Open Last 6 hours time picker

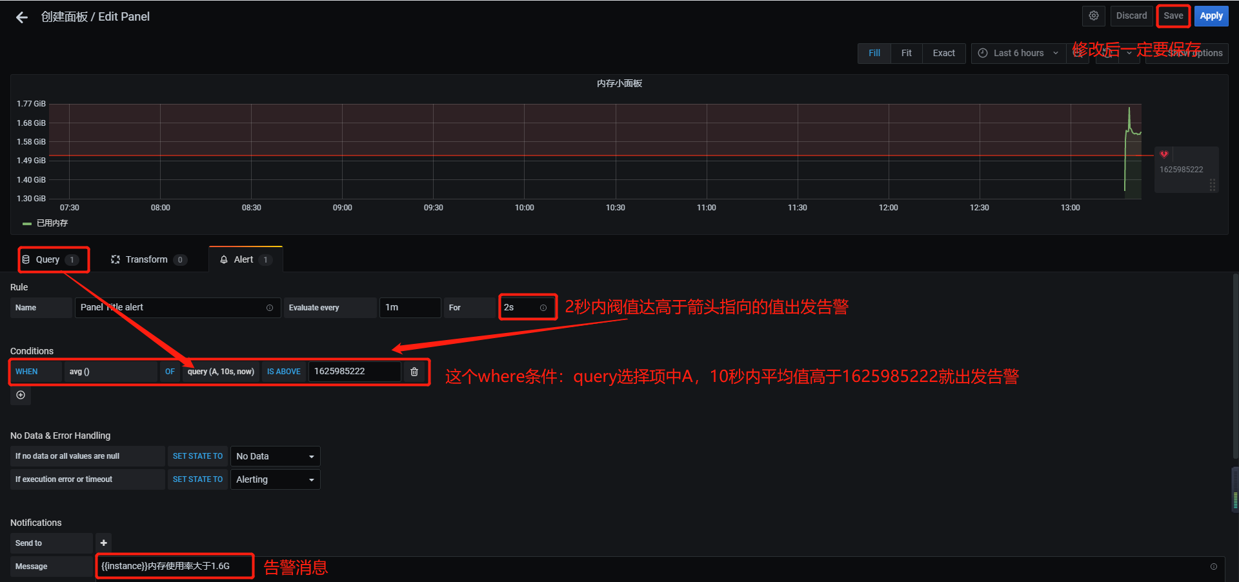click(x=1018, y=53)
